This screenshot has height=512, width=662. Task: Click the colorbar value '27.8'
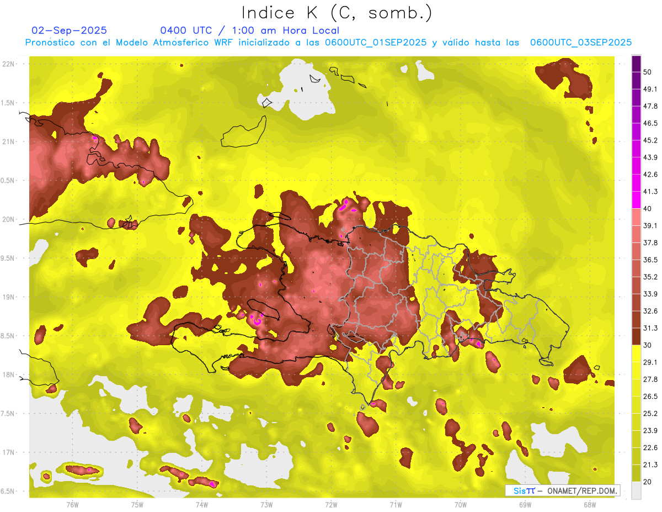tap(650, 379)
